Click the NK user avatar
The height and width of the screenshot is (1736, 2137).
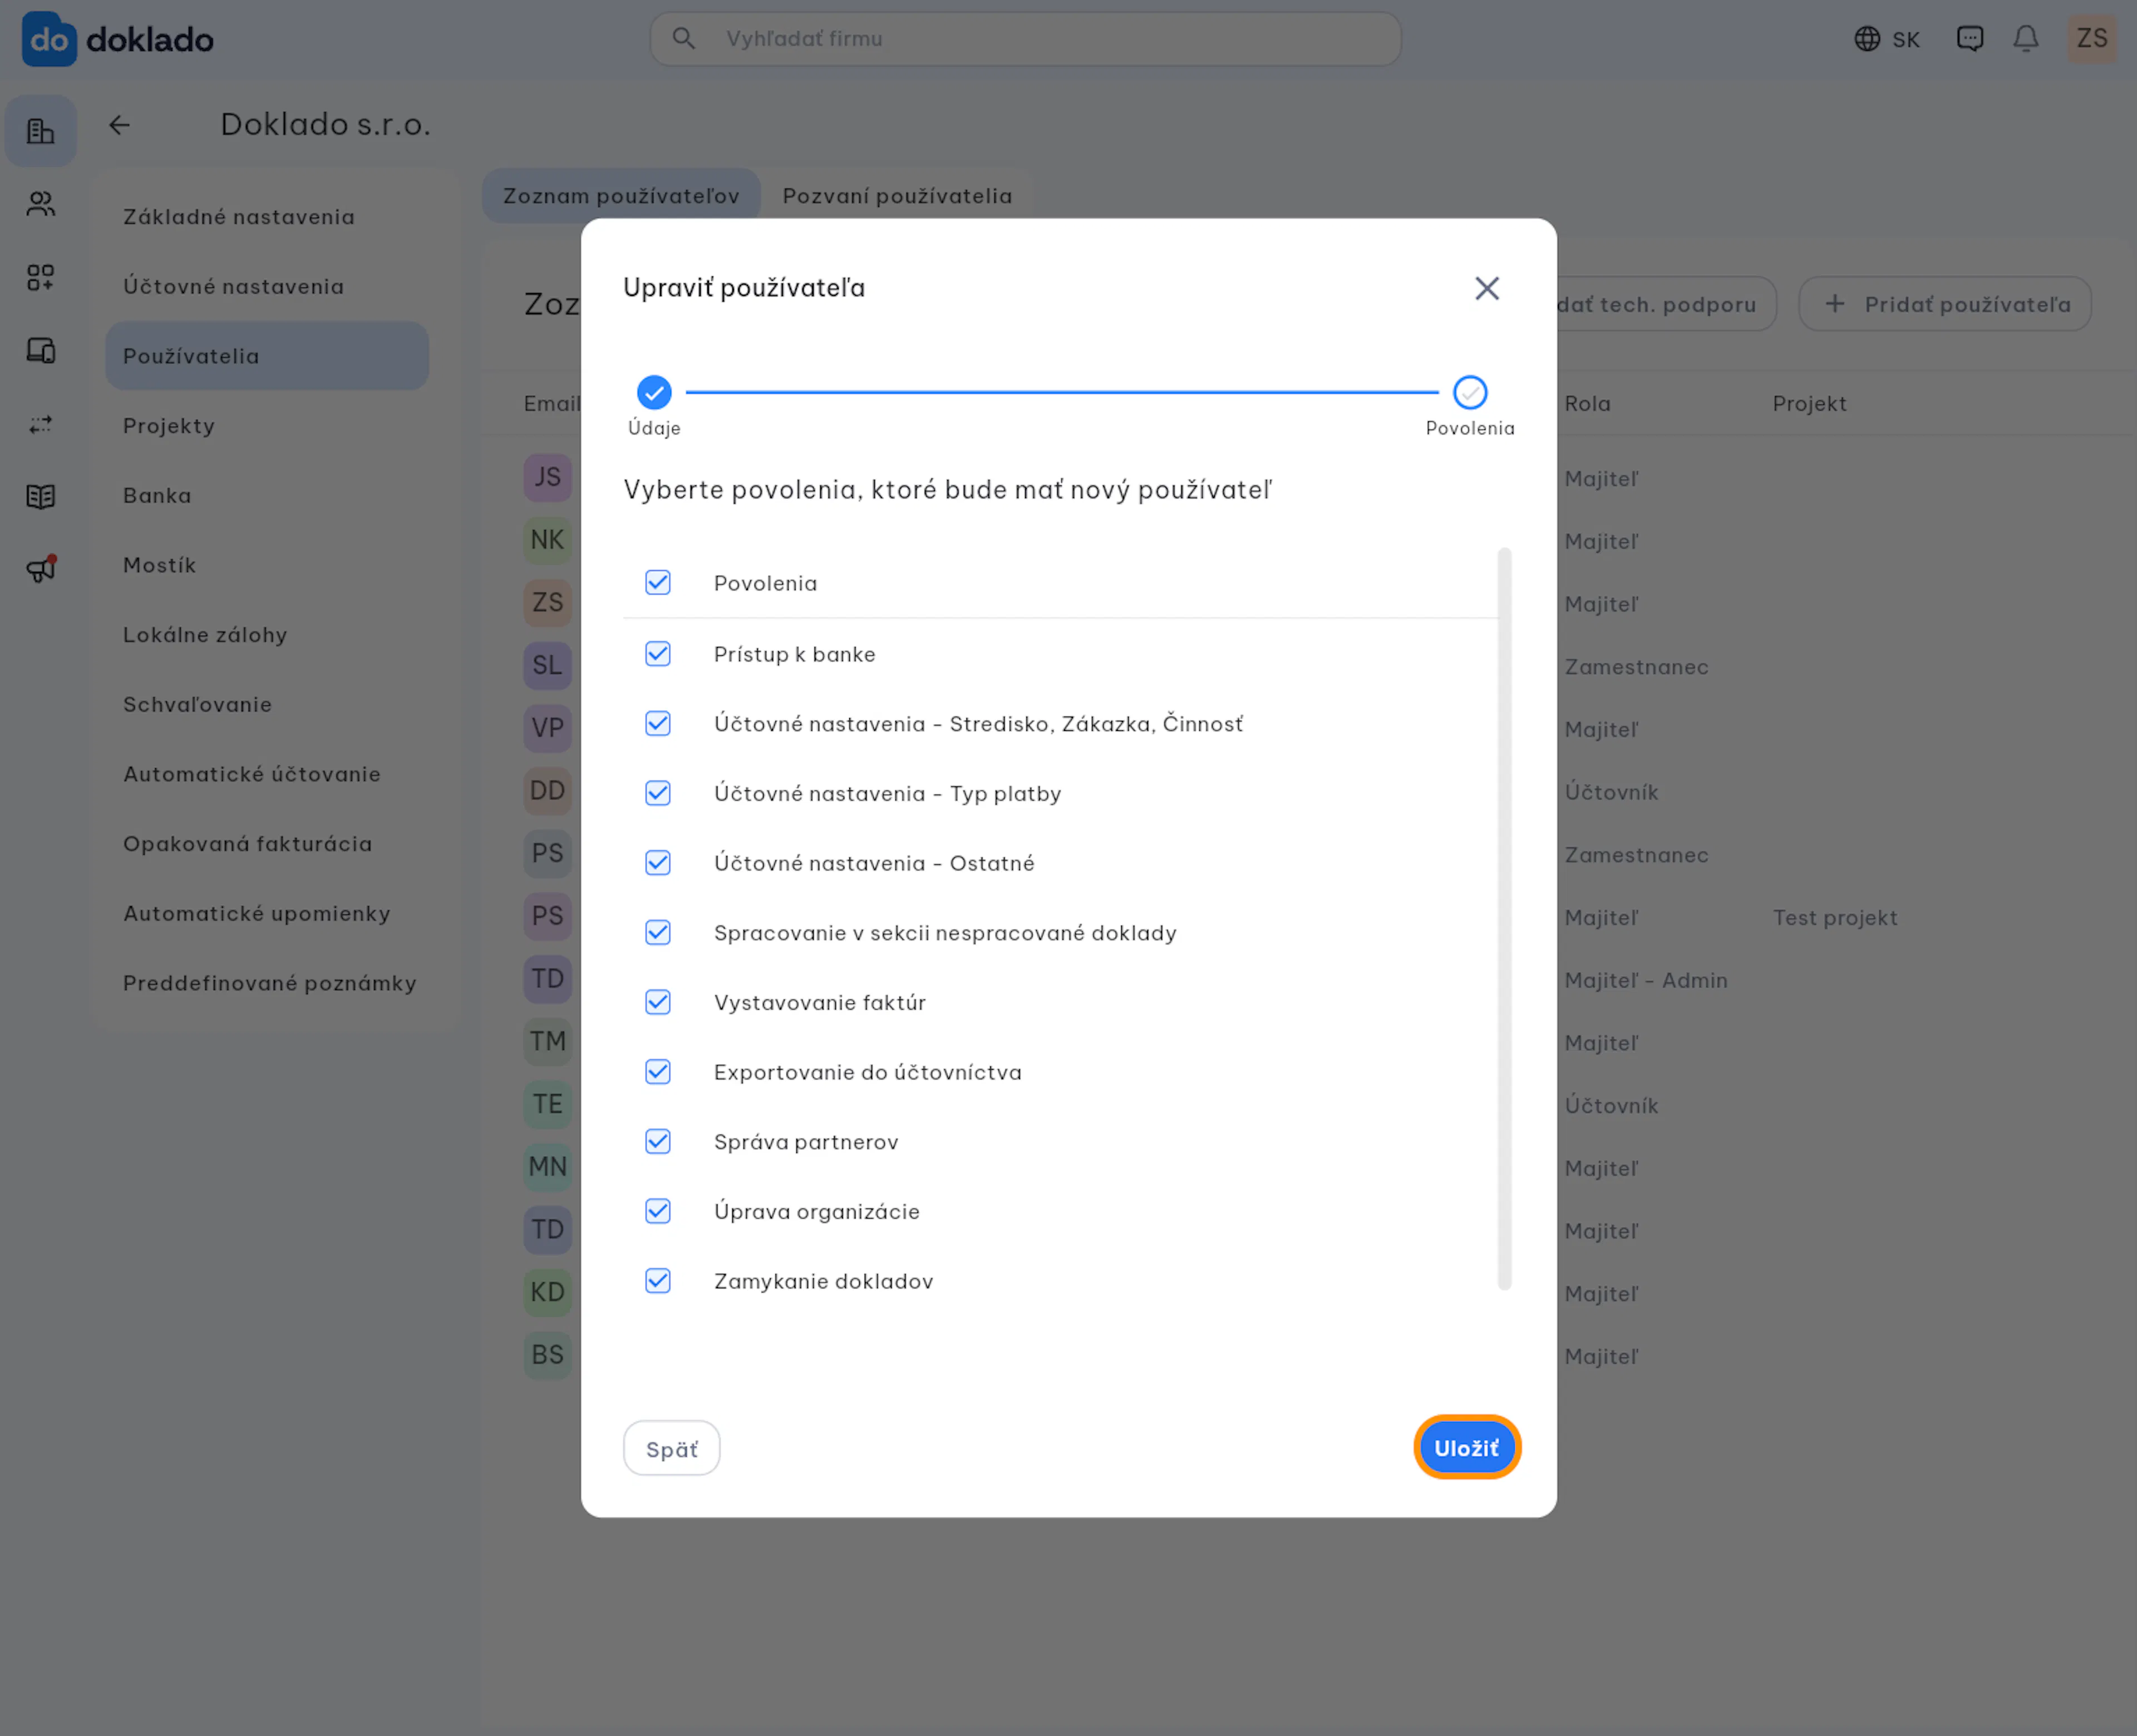[x=547, y=540]
